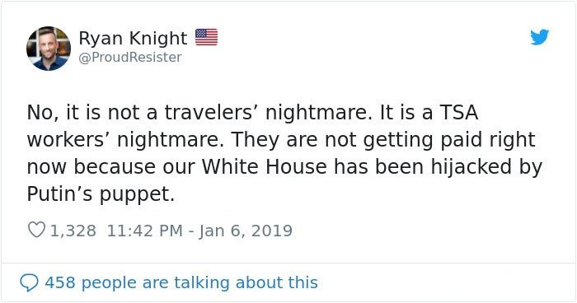Click the number 458 in the footer
The height and width of the screenshot is (303, 577).
point(60,282)
